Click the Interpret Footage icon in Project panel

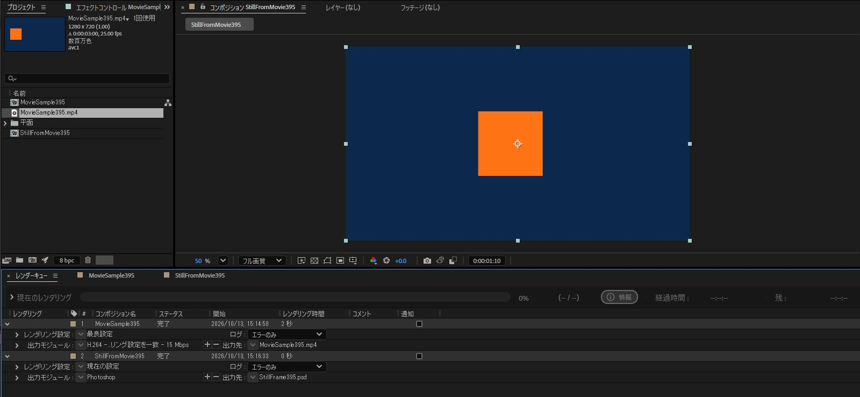click(7, 260)
